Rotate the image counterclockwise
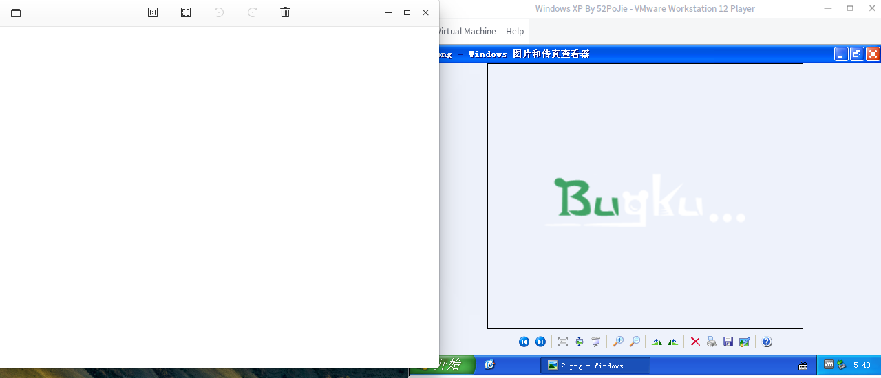Image resolution: width=881 pixels, height=378 pixels. (672, 342)
